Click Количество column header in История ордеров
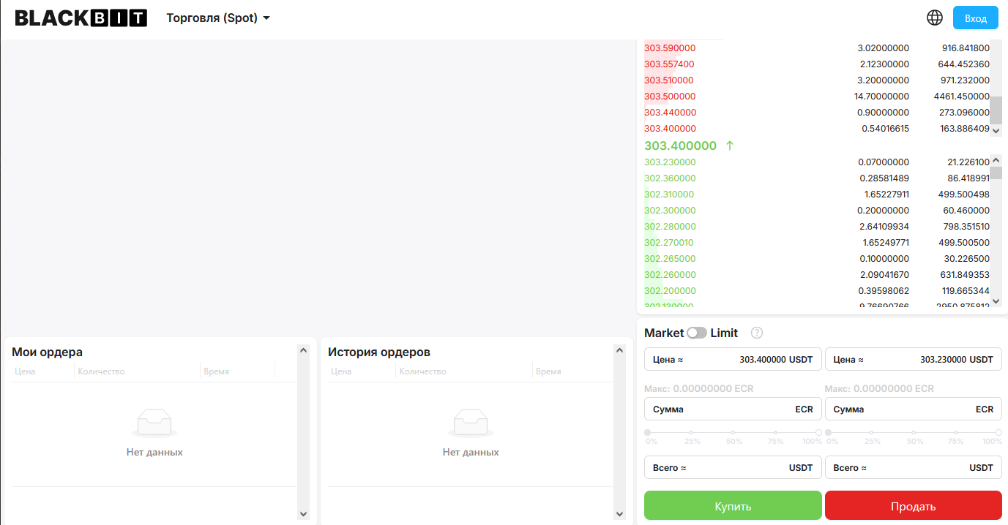 pyautogui.click(x=422, y=371)
